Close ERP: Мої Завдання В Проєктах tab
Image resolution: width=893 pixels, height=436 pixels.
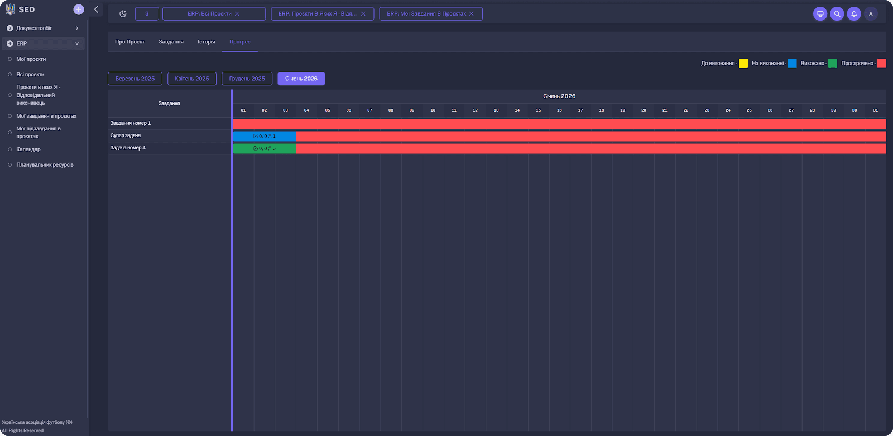click(472, 14)
